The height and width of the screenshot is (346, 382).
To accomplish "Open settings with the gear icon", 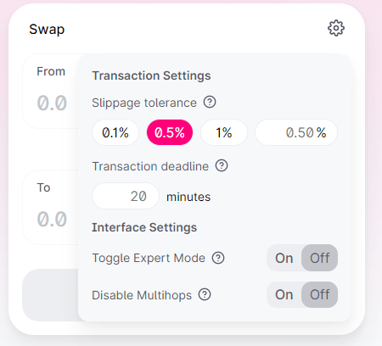I will pos(336,28).
